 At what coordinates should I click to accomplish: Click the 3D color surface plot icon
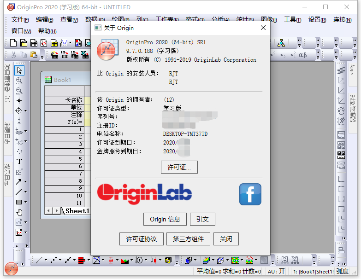pyautogui.click(x=206, y=260)
